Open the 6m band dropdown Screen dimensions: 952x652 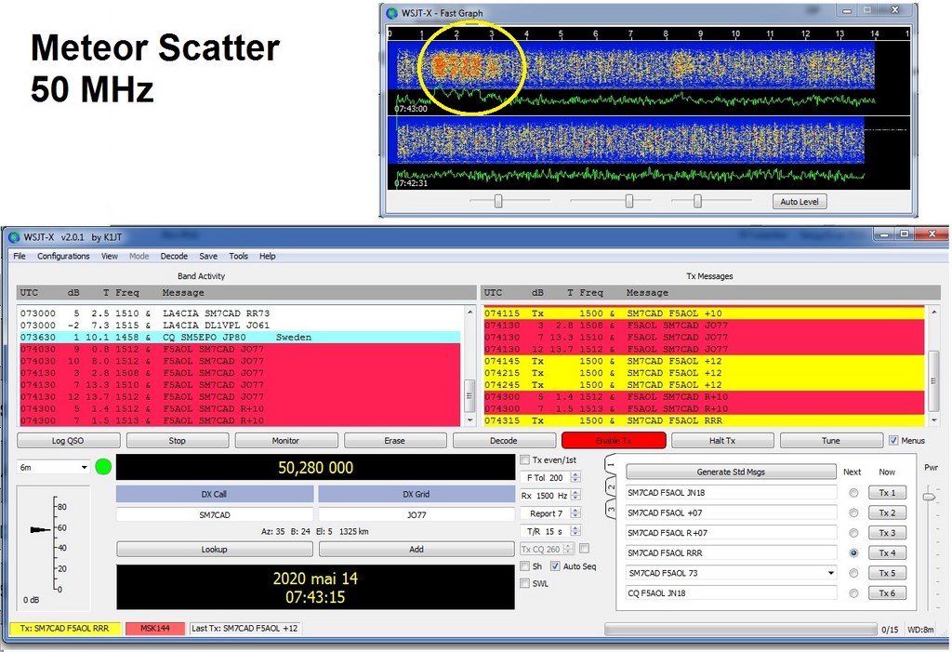pos(53,467)
